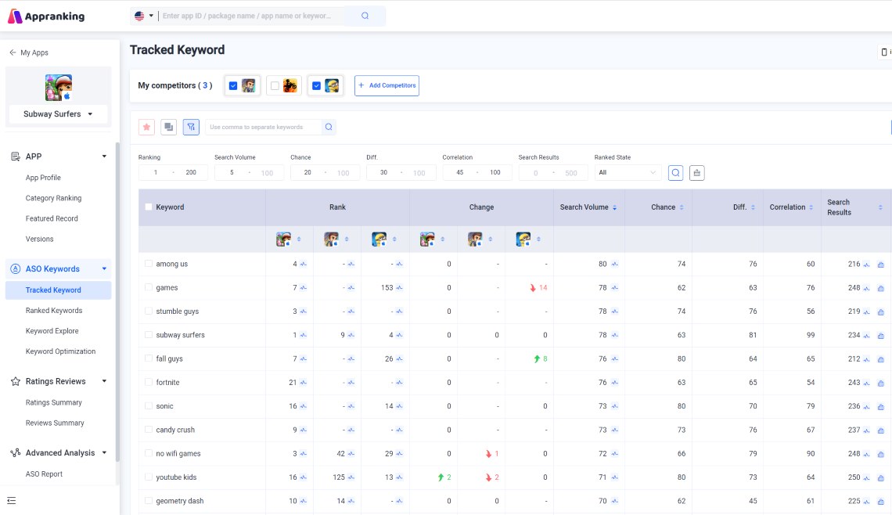Open rank trend icon for geometry dash second app
This screenshot has height=515, width=892.
pyautogui.click(x=351, y=502)
